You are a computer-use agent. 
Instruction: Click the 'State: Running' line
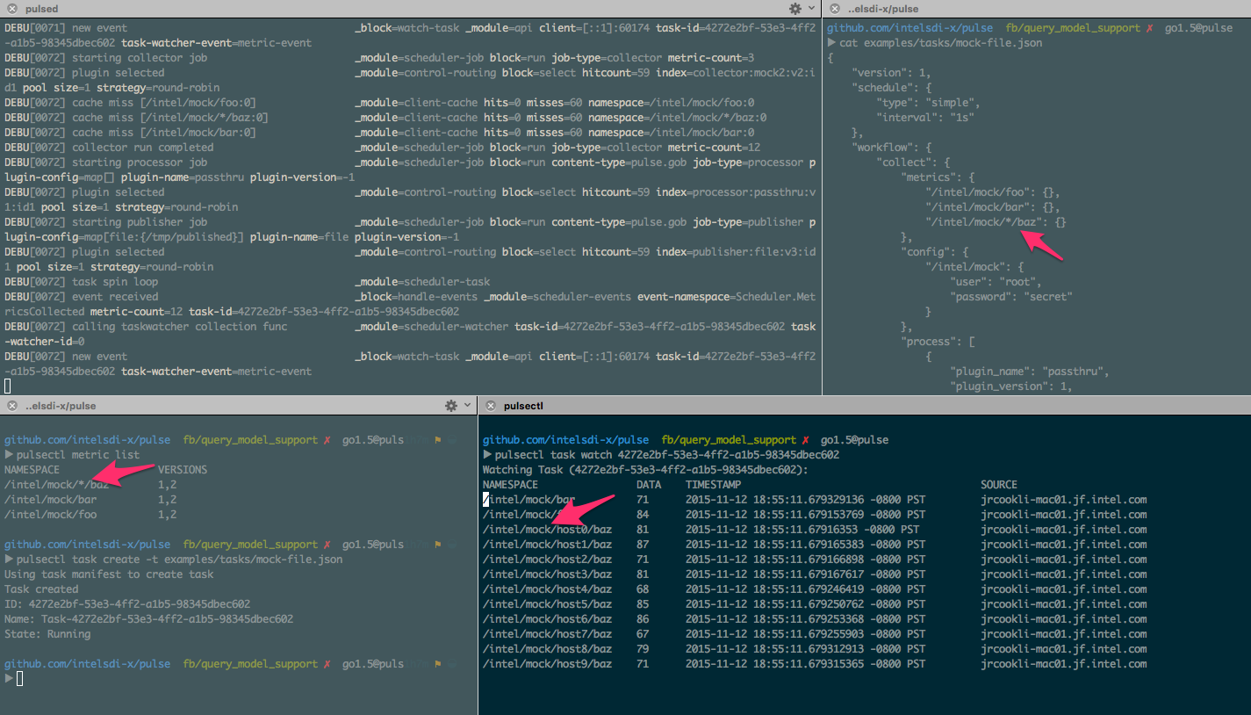click(x=47, y=634)
